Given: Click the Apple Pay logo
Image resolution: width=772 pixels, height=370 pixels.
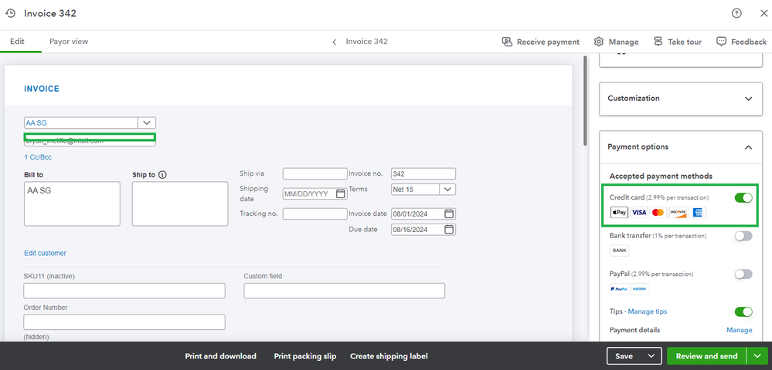Looking at the screenshot, I should (x=619, y=212).
